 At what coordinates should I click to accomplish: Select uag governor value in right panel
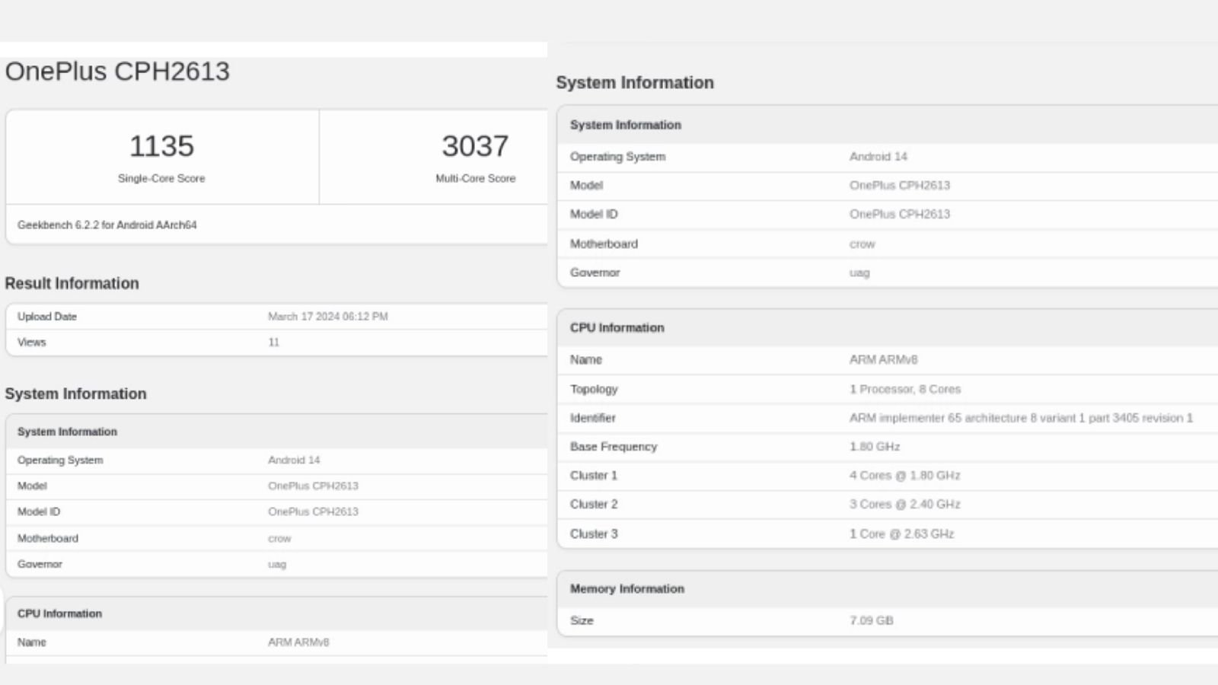pos(859,273)
